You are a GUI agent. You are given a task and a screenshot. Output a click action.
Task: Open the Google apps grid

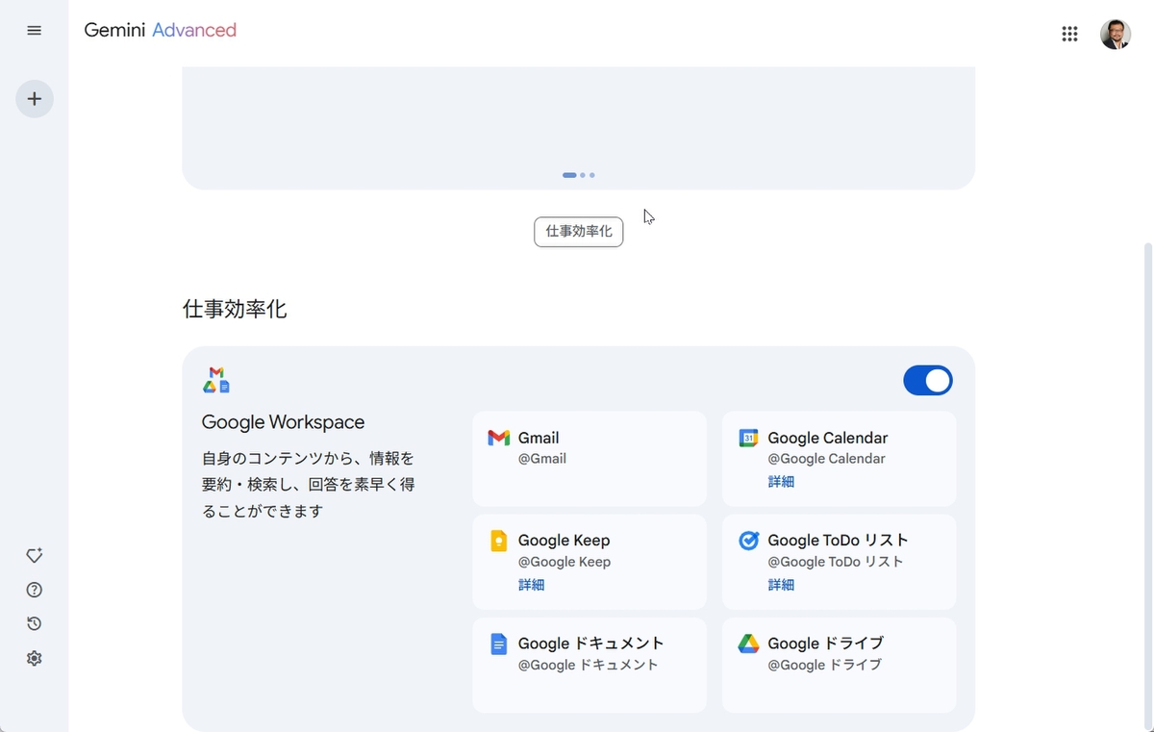pyautogui.click(x=1069, y=34)
